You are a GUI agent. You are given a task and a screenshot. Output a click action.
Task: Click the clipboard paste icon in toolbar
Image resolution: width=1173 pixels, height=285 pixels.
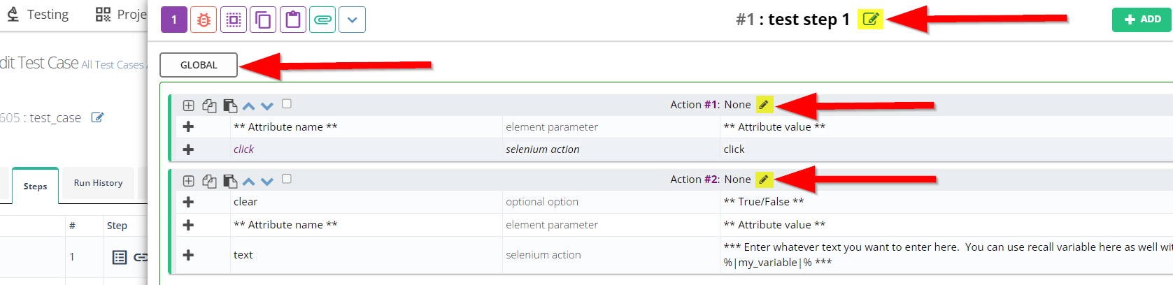[293, 20]
